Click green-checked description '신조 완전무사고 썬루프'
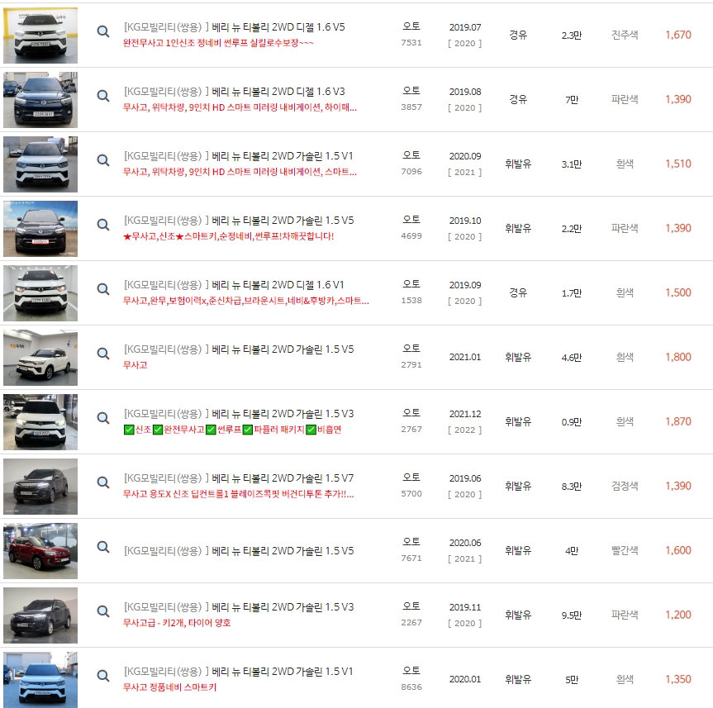The image size is (713, 708). (232, 430)
